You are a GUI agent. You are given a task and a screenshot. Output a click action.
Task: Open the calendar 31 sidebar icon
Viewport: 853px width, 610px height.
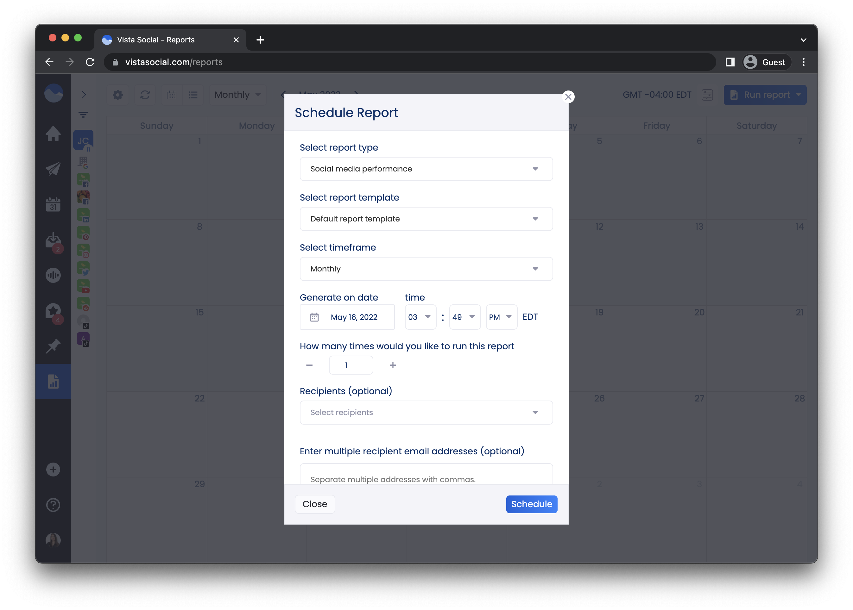coord(53,204)
